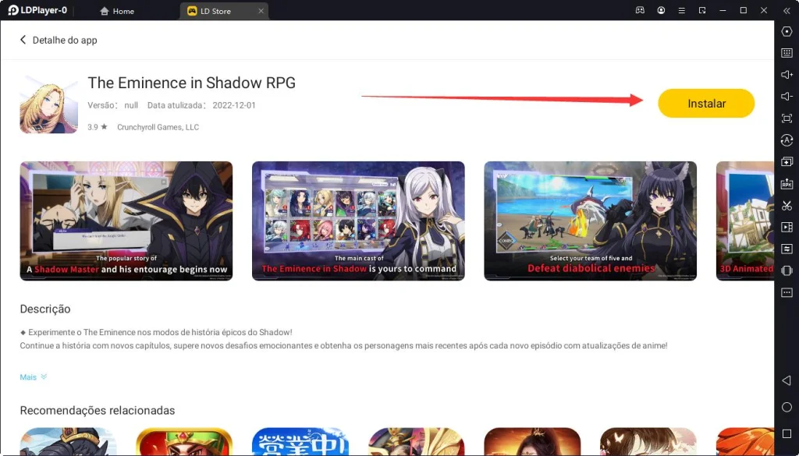Viewport: 799px width, 456px height.
Task: Open video recorder icon in sidebar
Action: (787, 227)
